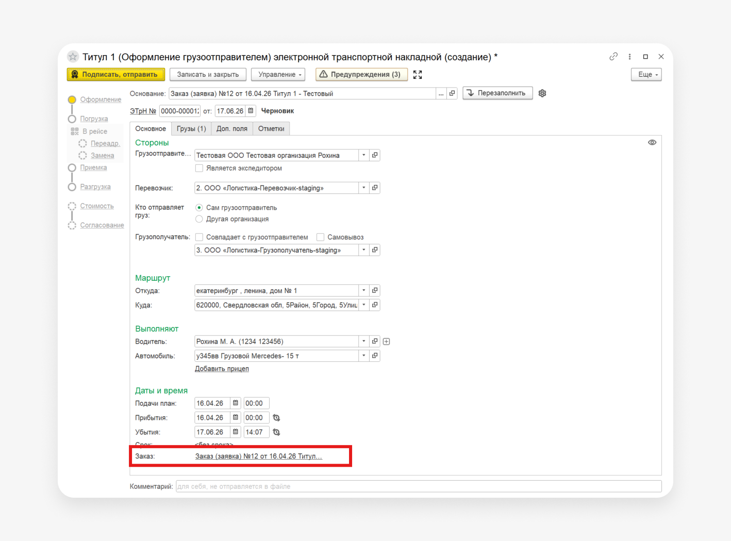The image size is (731, 541).
Task: Select Другая организация radio option
Action: [x=199, y=219]
